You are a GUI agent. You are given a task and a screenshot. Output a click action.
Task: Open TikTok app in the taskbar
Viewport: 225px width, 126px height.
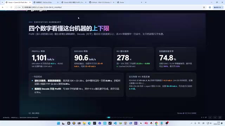tap(110, 123)
